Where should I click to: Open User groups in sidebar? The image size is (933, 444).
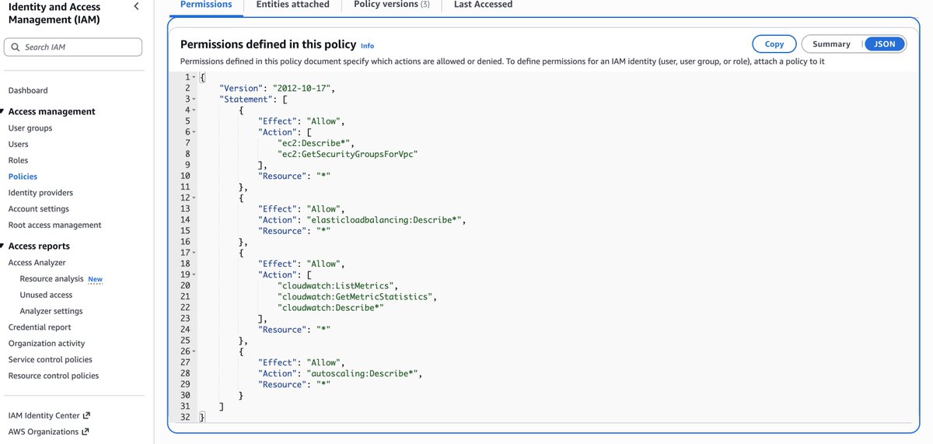(30, 128)
